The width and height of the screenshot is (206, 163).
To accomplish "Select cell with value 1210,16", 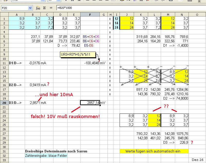I will pos(182,94).
